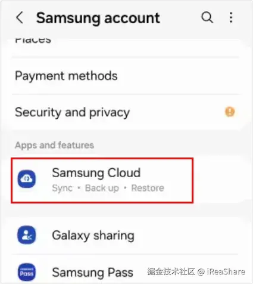253x284 pixels.
Task: Tap "Back up" in the Samsung Cloud subtitle
Action: [x=102, y=188]
